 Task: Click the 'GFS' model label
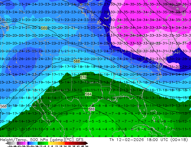[80, 140]
